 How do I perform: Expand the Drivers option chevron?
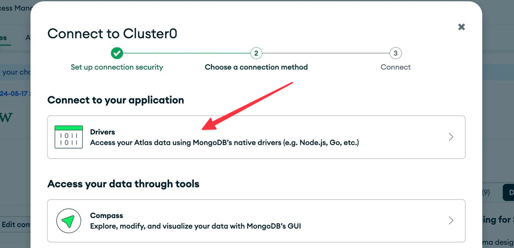click(451, 137)
